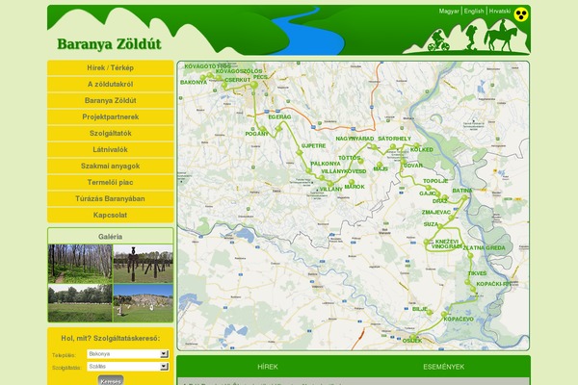The width and height of the screenshot is (578, 385).
Task: Click the yellow accessibility icon in header
Action: 521,14
